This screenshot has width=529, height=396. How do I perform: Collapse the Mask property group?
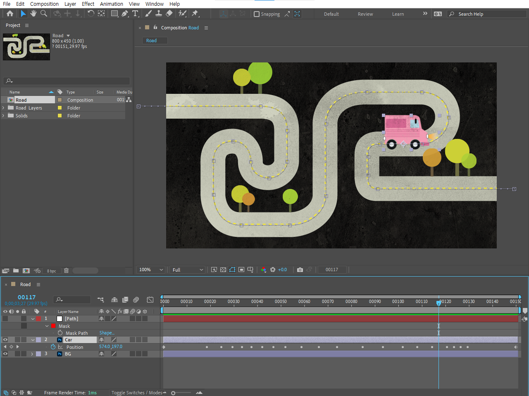click(47, 326)
